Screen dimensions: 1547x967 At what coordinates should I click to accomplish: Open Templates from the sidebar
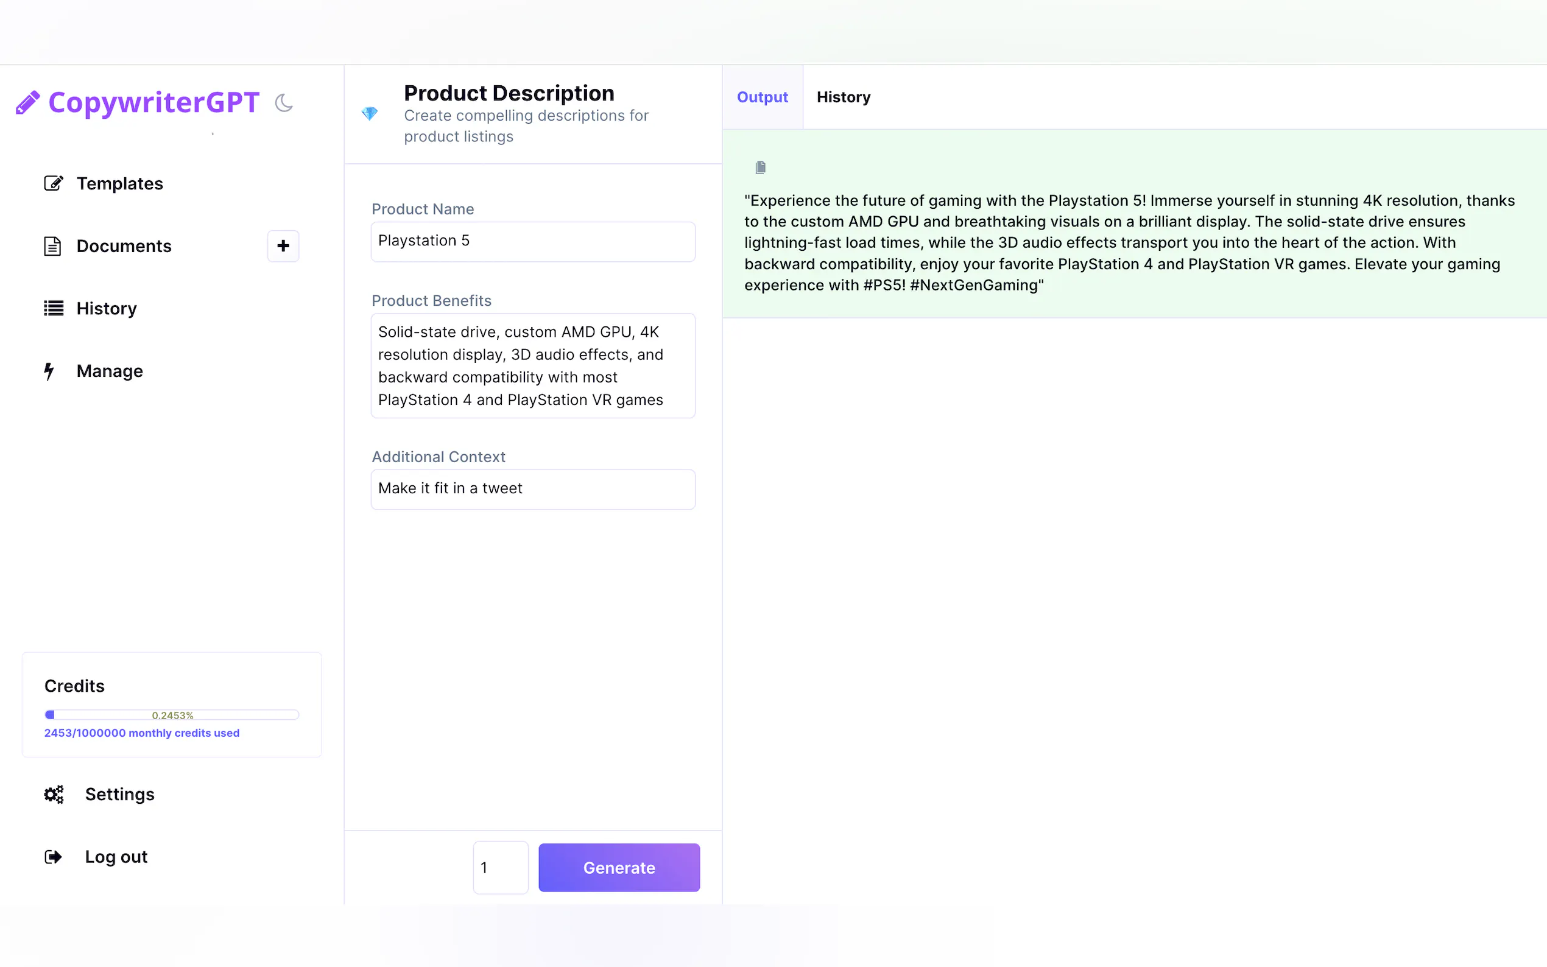pos(119,183)
